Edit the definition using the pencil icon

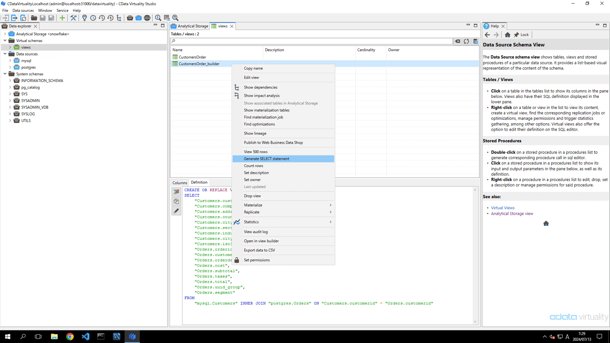[176, 211]
